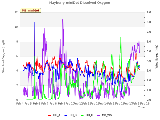Click the red DO_A legend swatch
The width and height of the screenshot is (160, 120).
pyautogui.click(x=49, y=115)
